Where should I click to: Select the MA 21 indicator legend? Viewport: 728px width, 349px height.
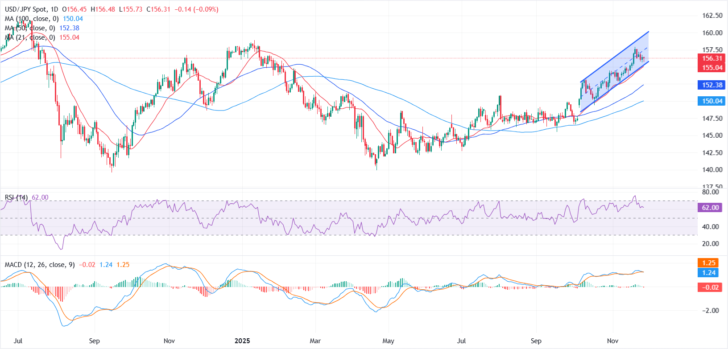[29, 37]
